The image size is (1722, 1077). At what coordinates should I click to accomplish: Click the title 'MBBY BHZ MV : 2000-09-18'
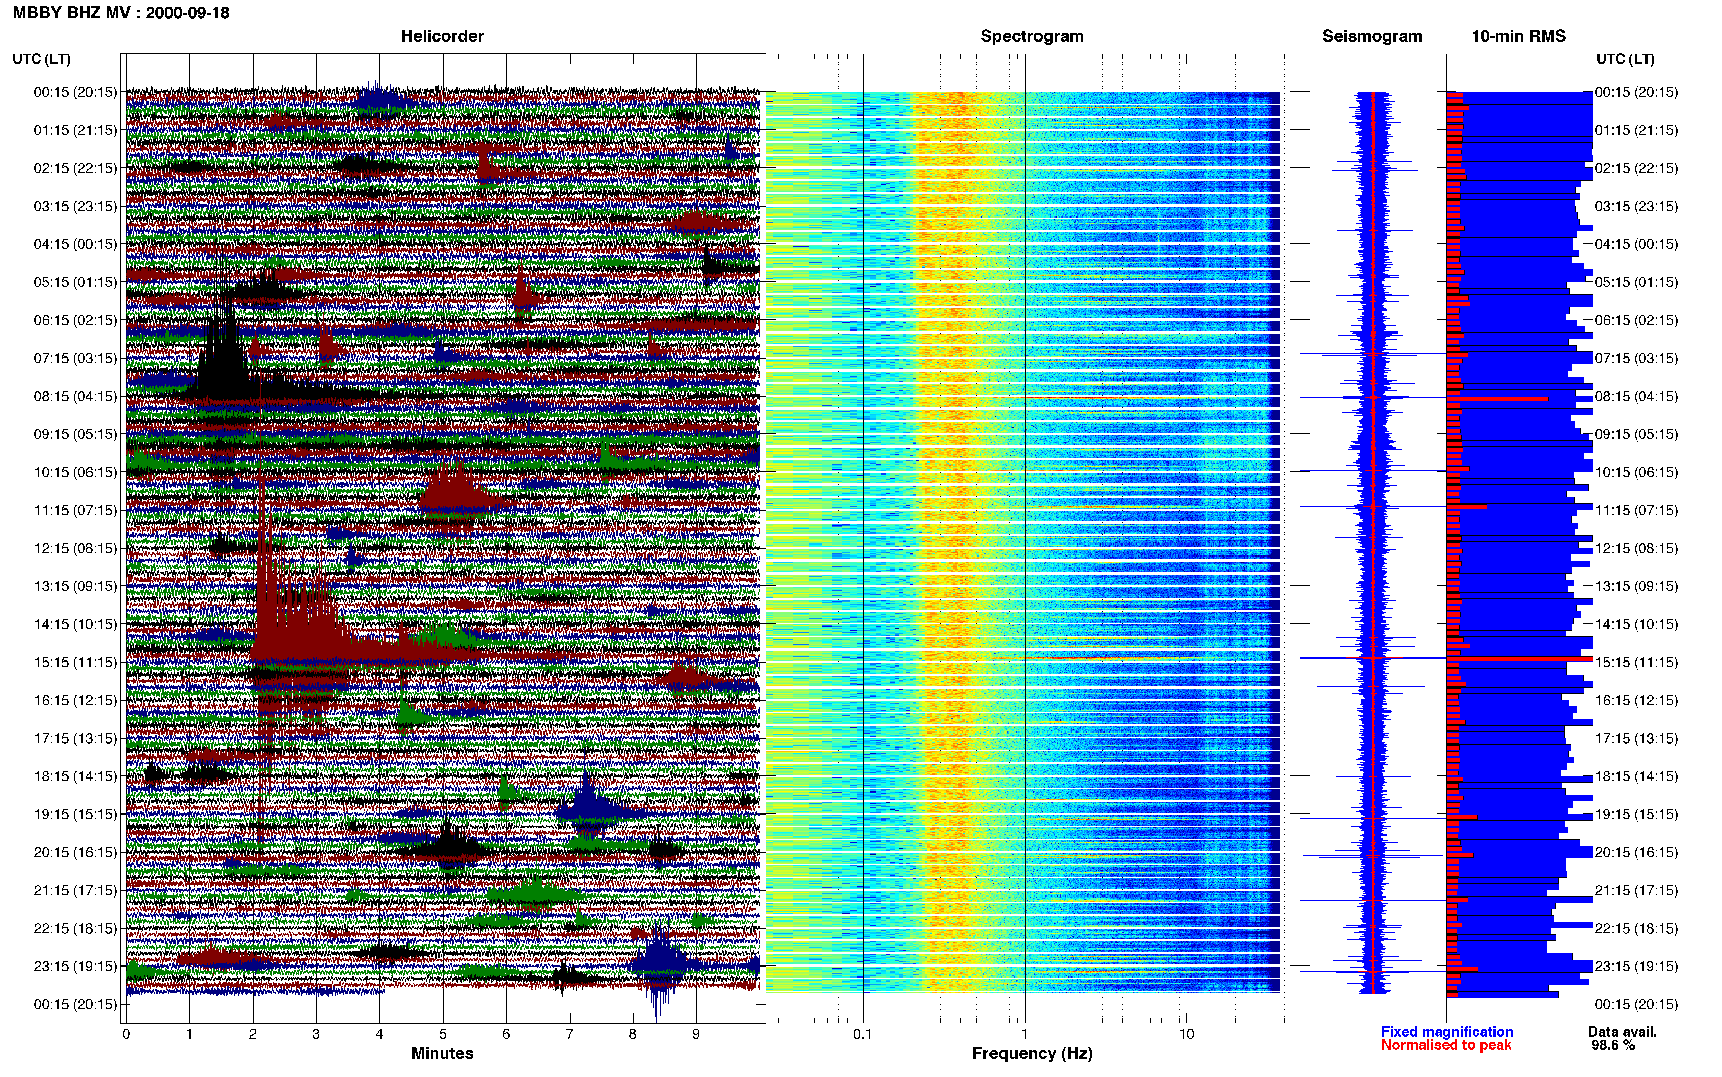pyautogui.click(x=121, y=13)
